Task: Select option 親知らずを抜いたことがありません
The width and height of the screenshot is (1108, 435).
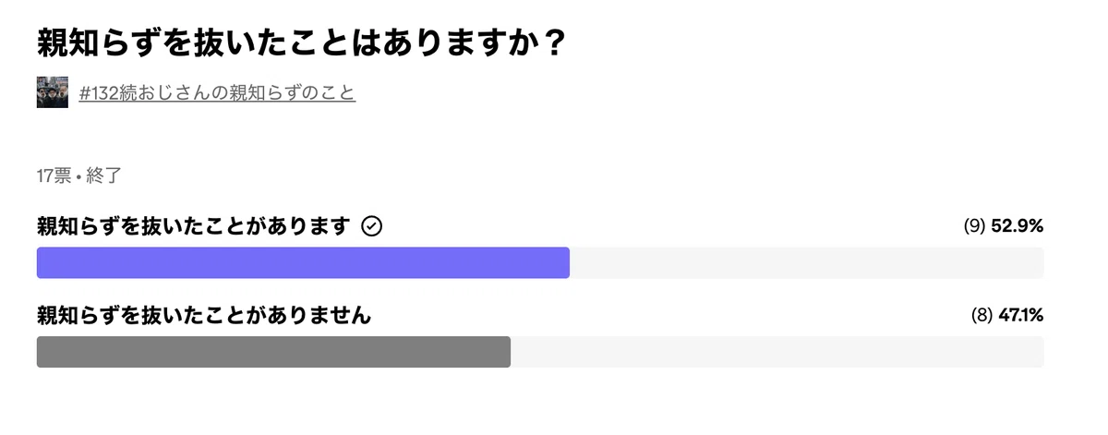Action: pos(204,316)
